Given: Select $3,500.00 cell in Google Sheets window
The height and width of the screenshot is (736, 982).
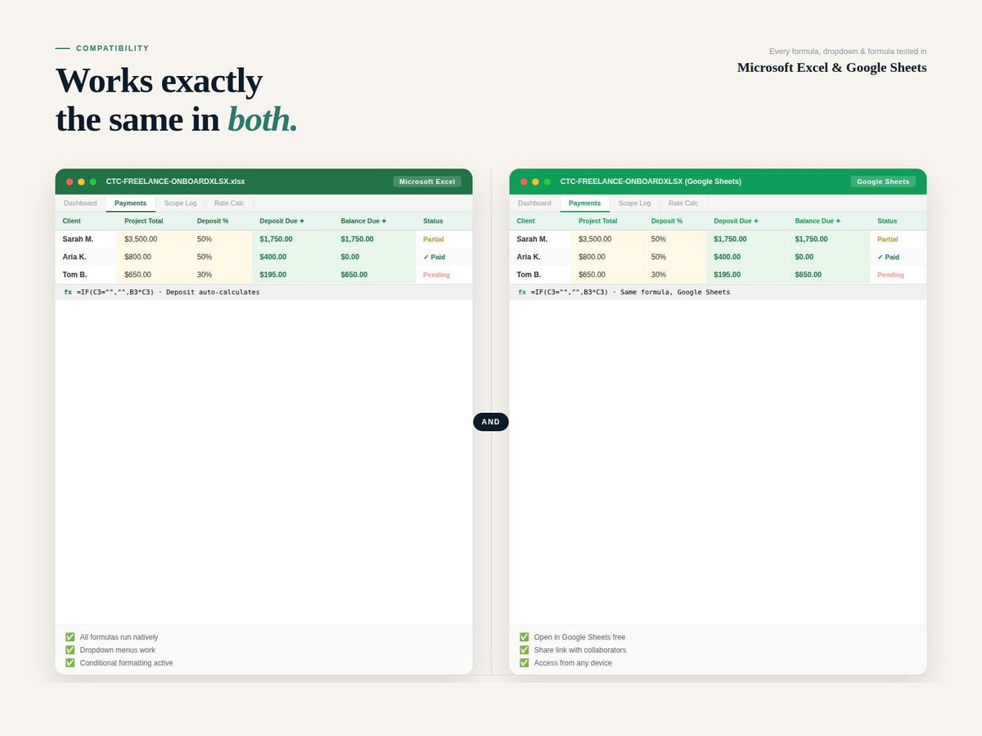Looking at the screenshot, I should (x=608, y=240).
